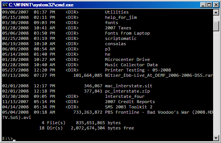Click the file size 346,067

93,86
